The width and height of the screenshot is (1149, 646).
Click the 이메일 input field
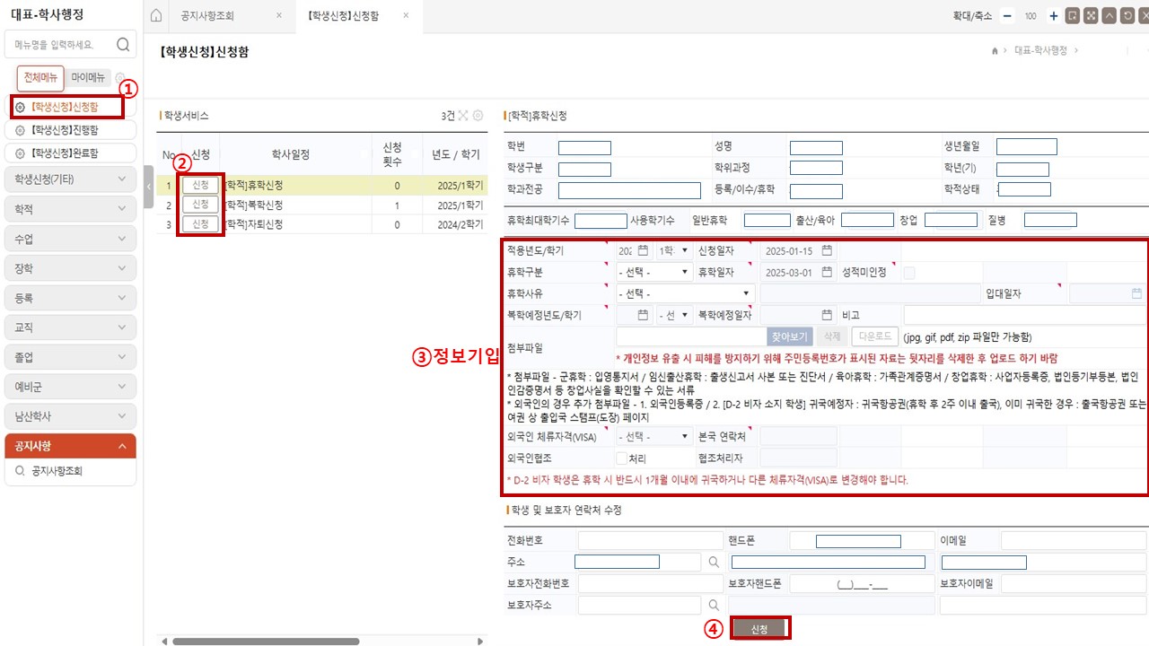tap(1074, 540)
